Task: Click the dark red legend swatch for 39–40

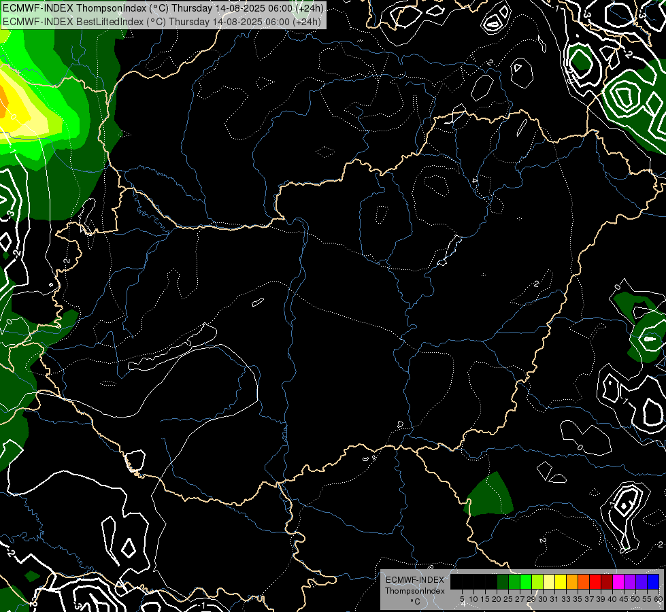Action: (x=607, y=581)
